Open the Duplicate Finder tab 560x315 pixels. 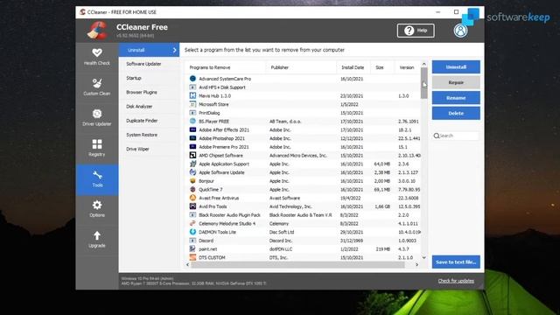coord(149,121)
